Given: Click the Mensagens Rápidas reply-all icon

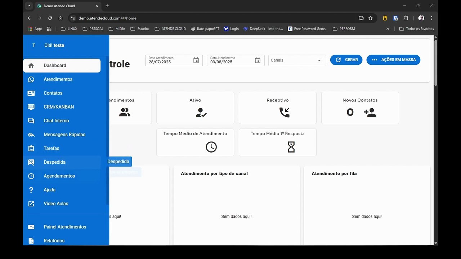Looking at the screenshot, I should [31, 135].
